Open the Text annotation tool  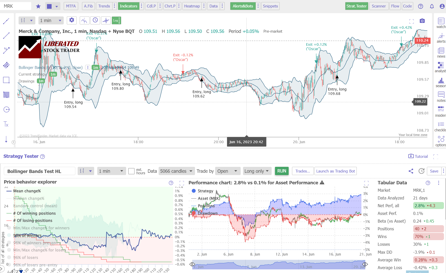pos(6,124)
